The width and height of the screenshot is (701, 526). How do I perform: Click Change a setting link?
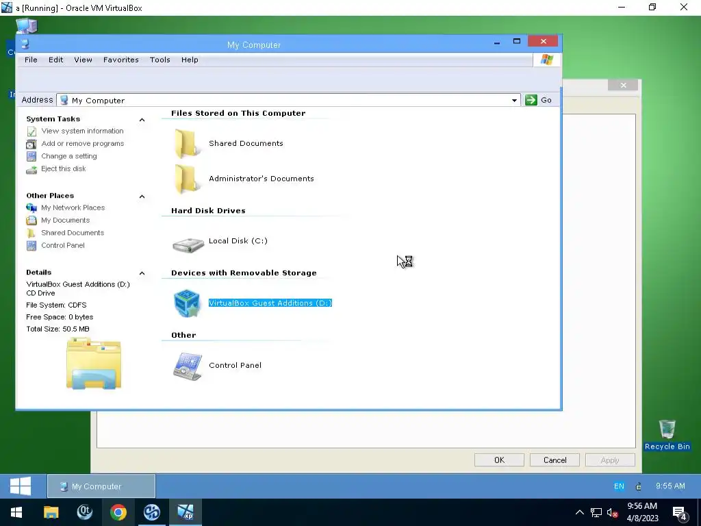pyautogui.click(x=69, y=156)
